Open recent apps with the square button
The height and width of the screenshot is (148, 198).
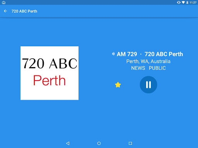tap(130, 143)
